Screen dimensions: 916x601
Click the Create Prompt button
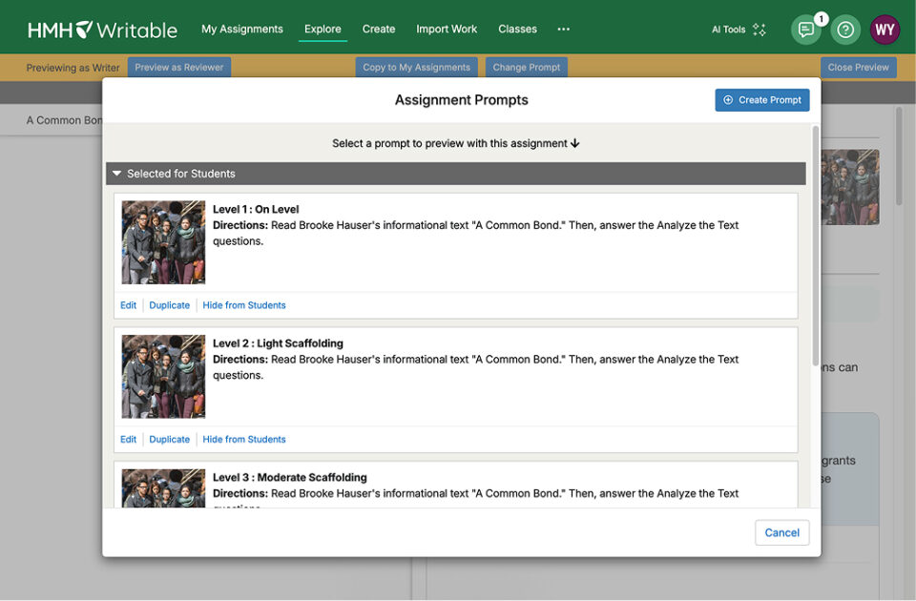tap(762, 100)
